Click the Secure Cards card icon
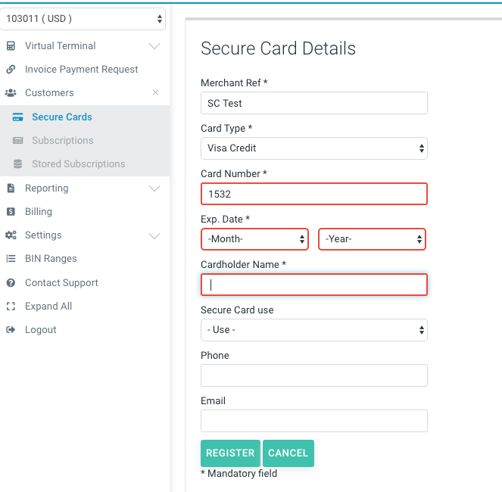 click(17, 117)
